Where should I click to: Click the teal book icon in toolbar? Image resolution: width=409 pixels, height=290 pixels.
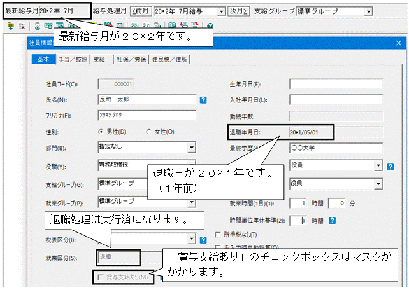click(x=172, y=25)
